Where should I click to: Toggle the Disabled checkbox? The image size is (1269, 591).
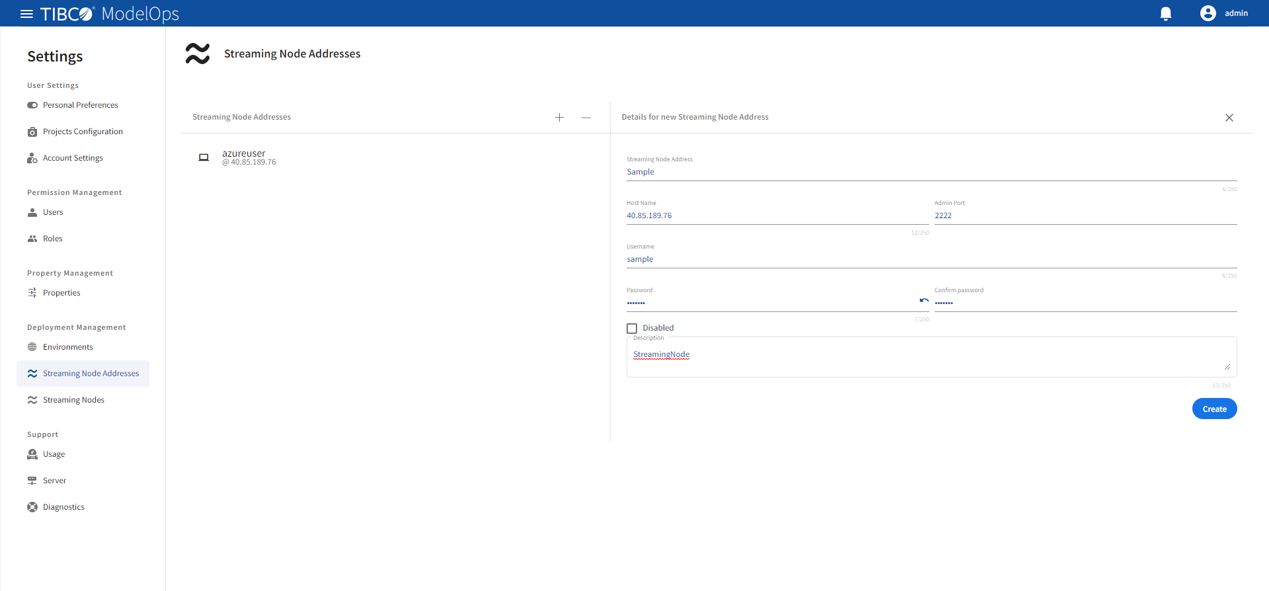pyautogui.click(x=632, y=329)
